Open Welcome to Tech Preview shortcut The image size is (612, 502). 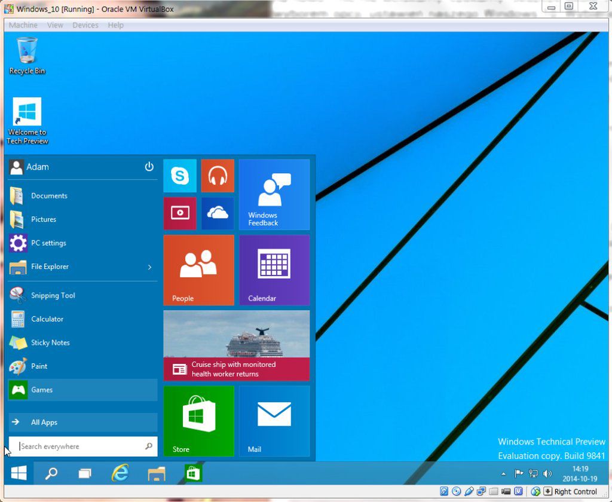click(27, 121)
